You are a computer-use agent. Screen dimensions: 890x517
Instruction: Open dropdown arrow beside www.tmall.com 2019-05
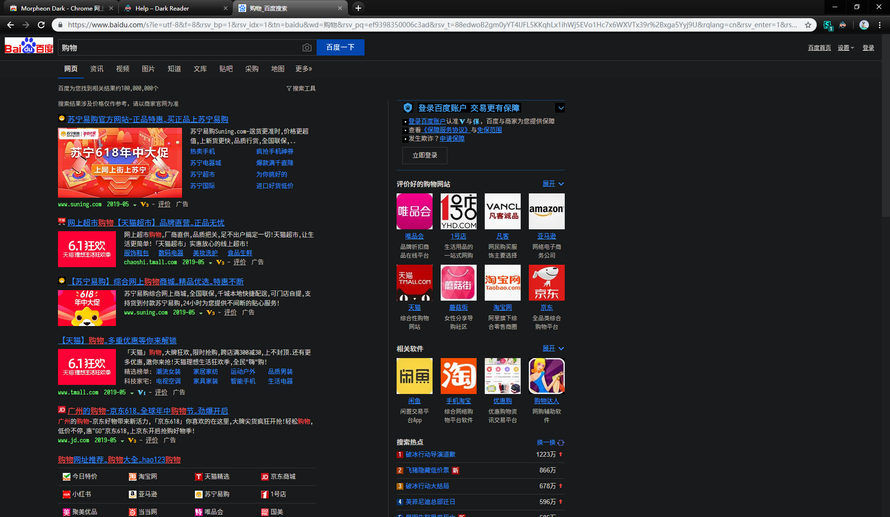pyautogui.click(x=132, y=393)
